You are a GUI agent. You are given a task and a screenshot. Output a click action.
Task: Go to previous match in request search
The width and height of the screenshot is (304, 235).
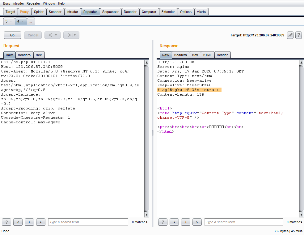(x=18, y=222)
